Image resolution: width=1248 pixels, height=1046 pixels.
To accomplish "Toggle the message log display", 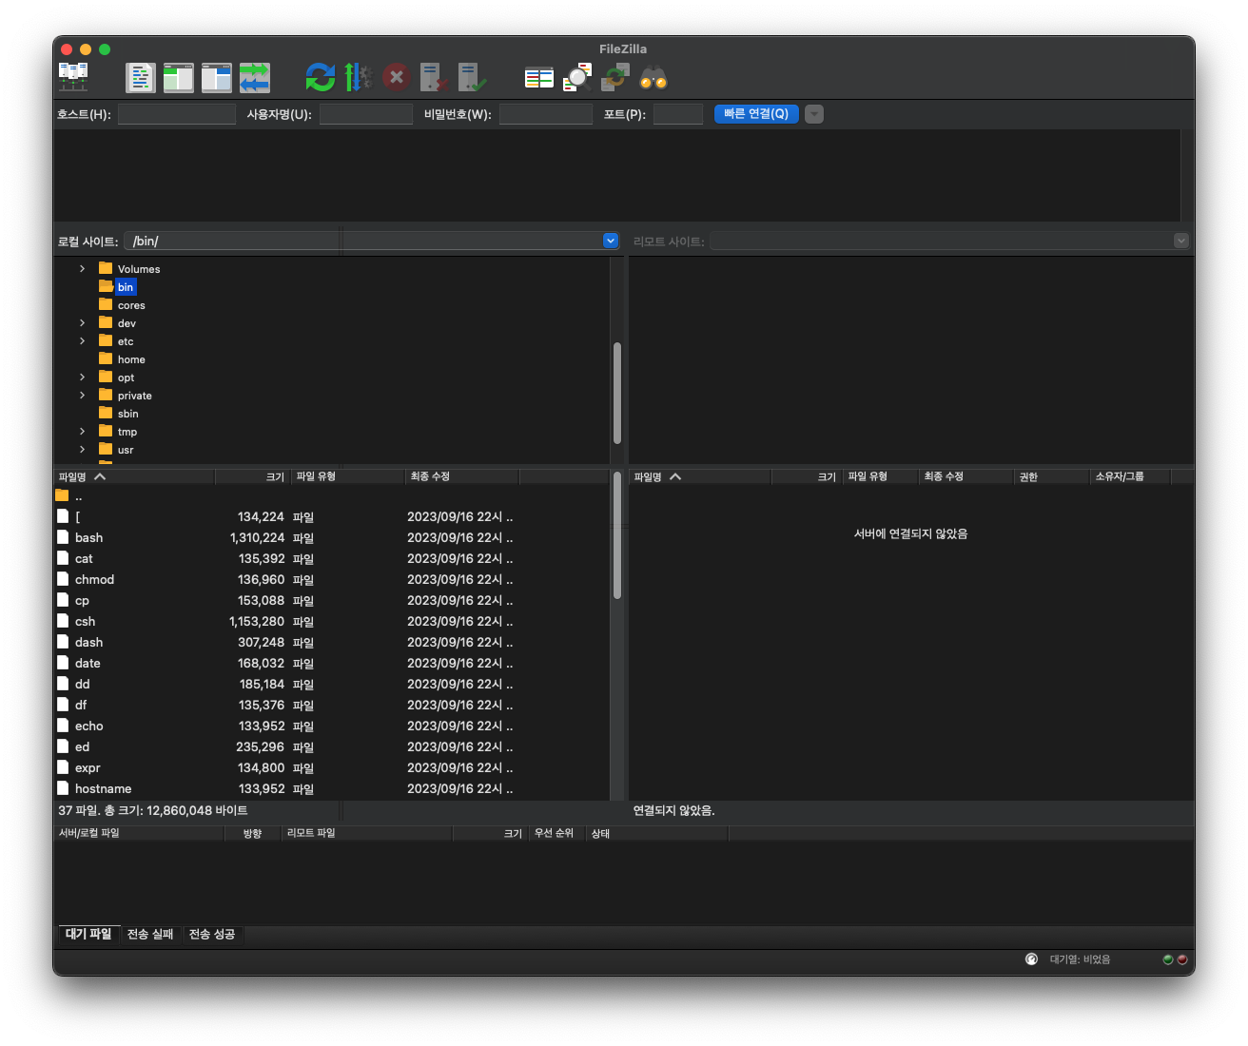I will click(140, 77).
